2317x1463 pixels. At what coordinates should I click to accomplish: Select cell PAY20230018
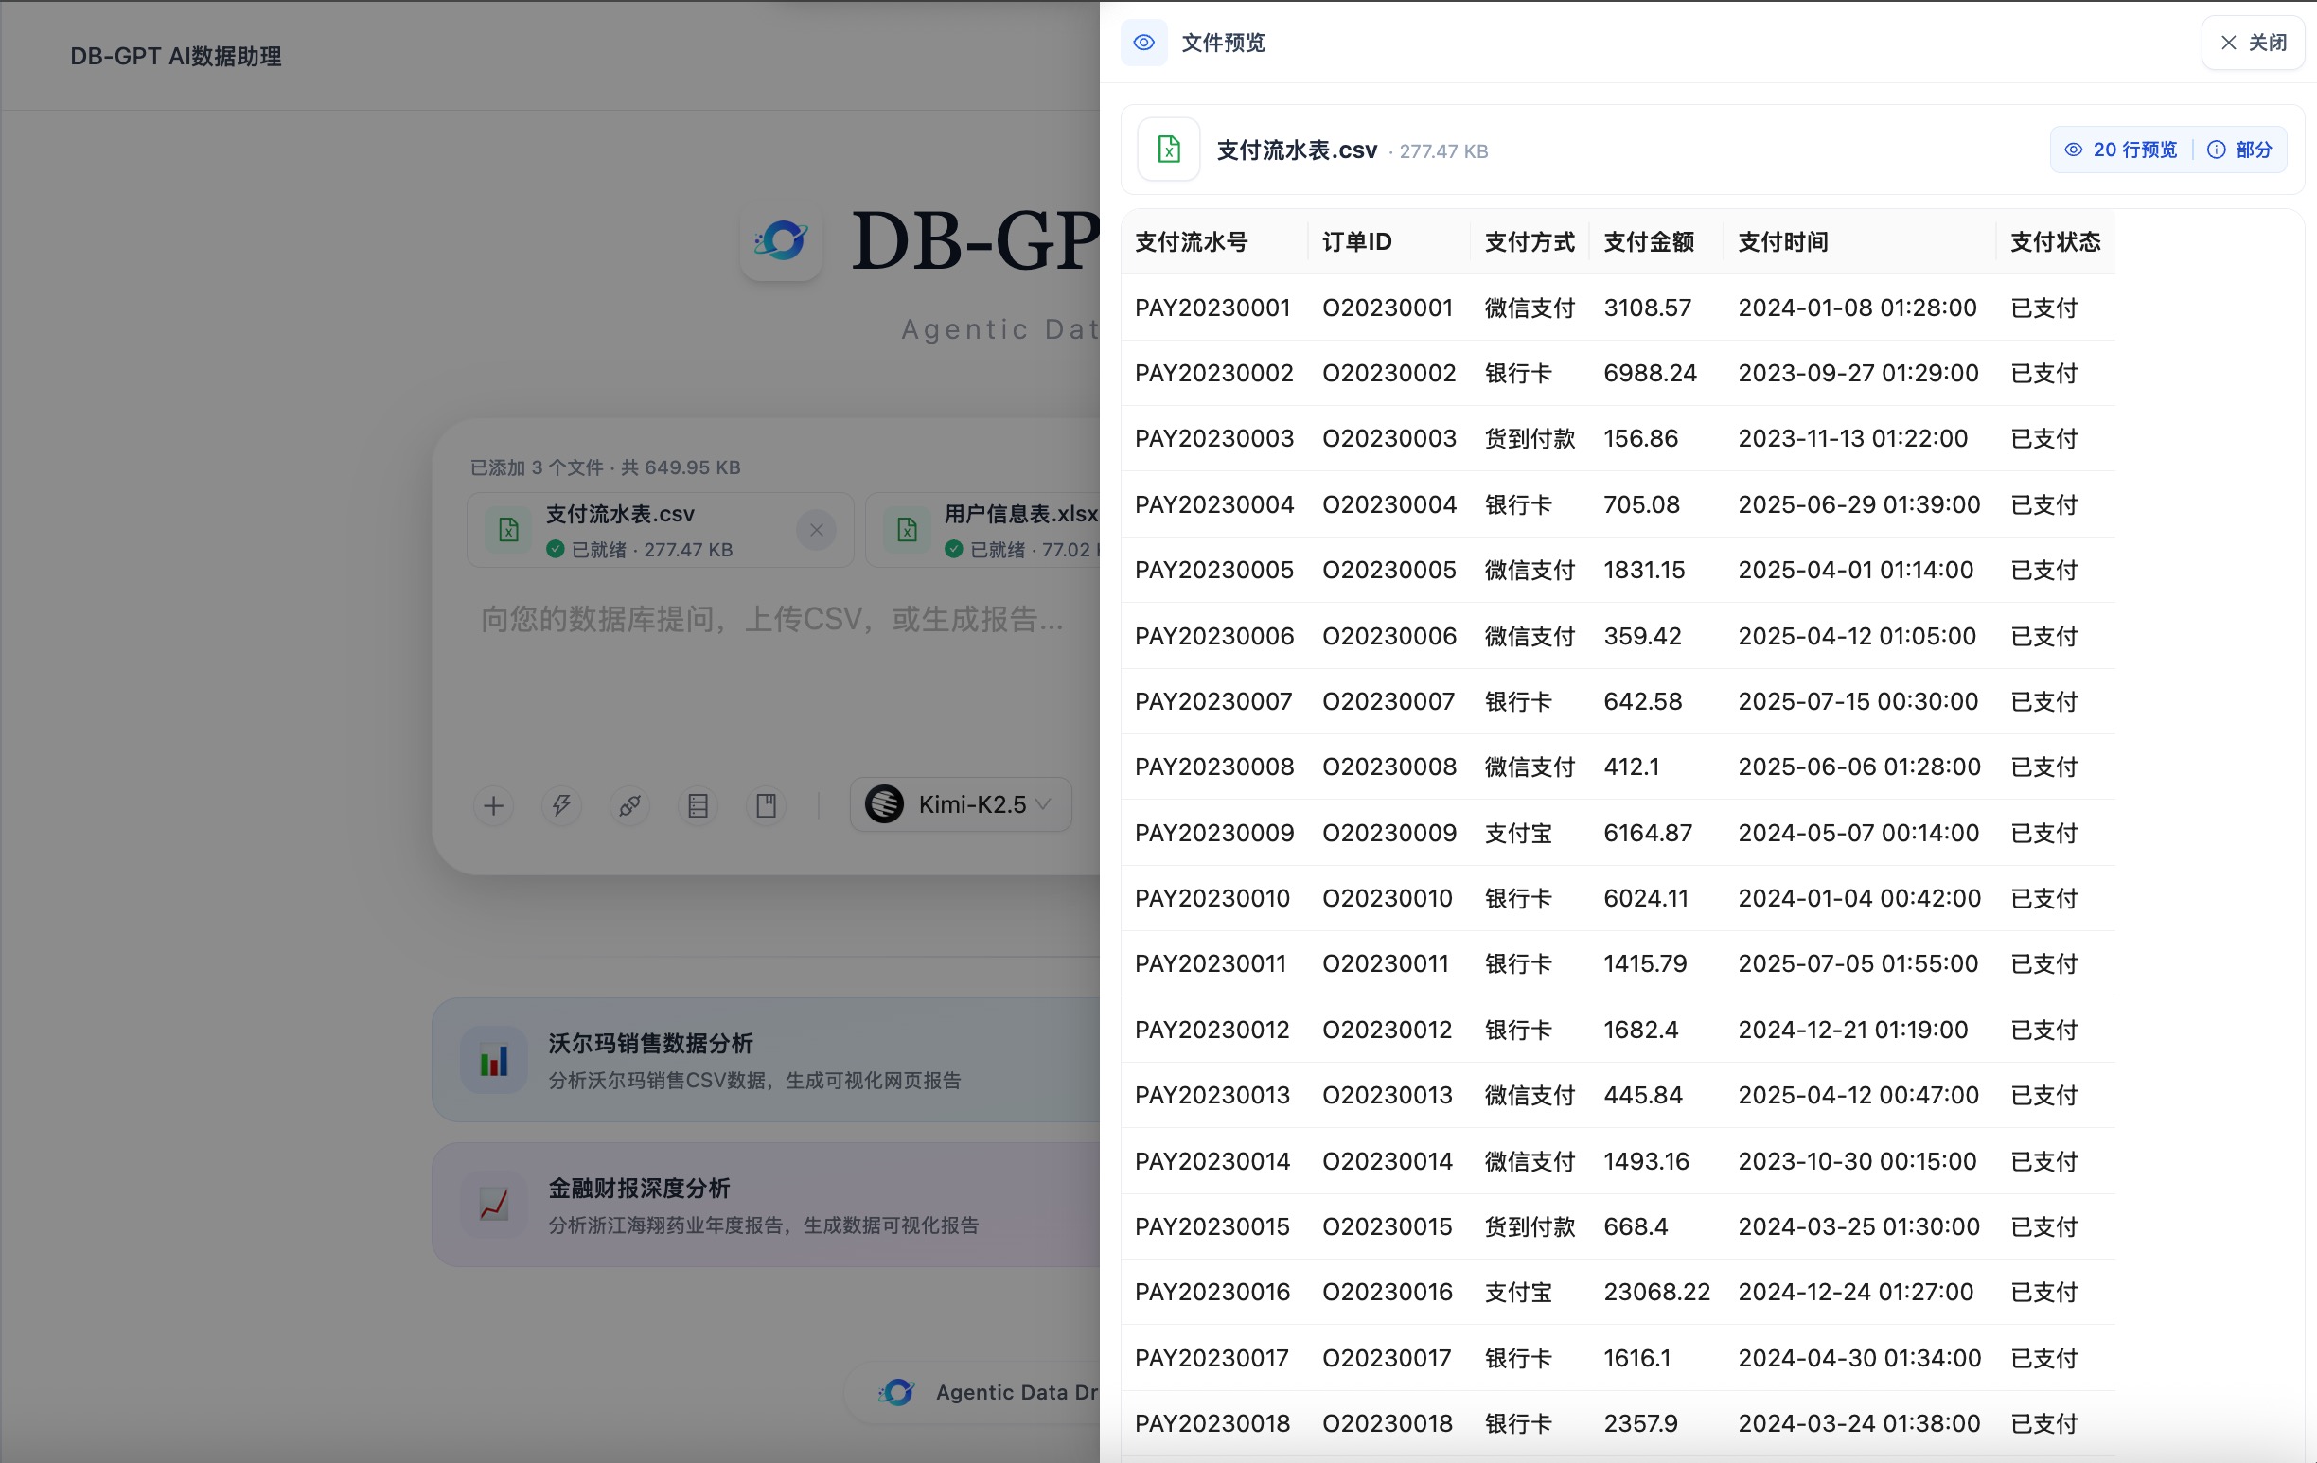point(1212,1423)
